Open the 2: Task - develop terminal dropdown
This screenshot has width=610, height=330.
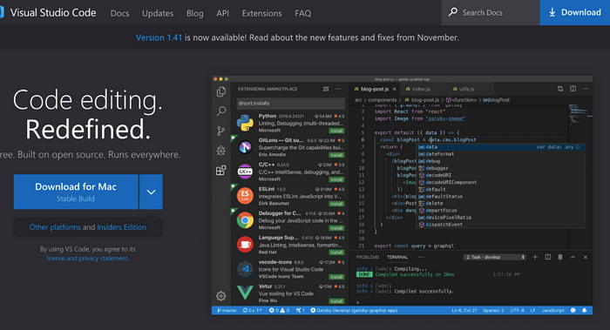click(x=494, y=257)
